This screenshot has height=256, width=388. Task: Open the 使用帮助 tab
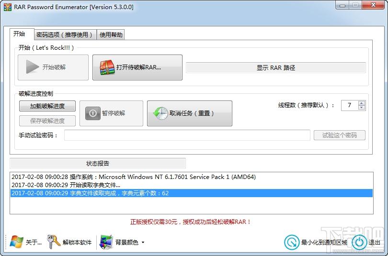pos(111,34)
